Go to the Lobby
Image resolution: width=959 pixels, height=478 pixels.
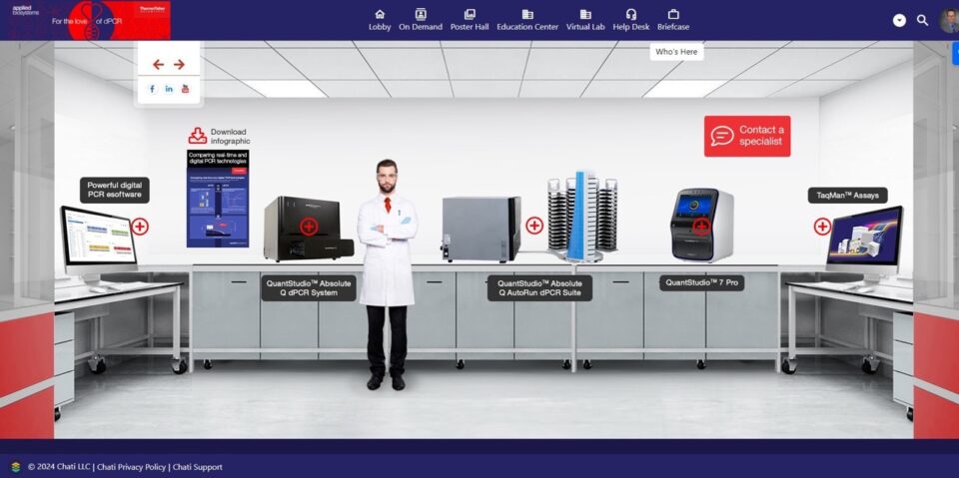coord(380,20)
